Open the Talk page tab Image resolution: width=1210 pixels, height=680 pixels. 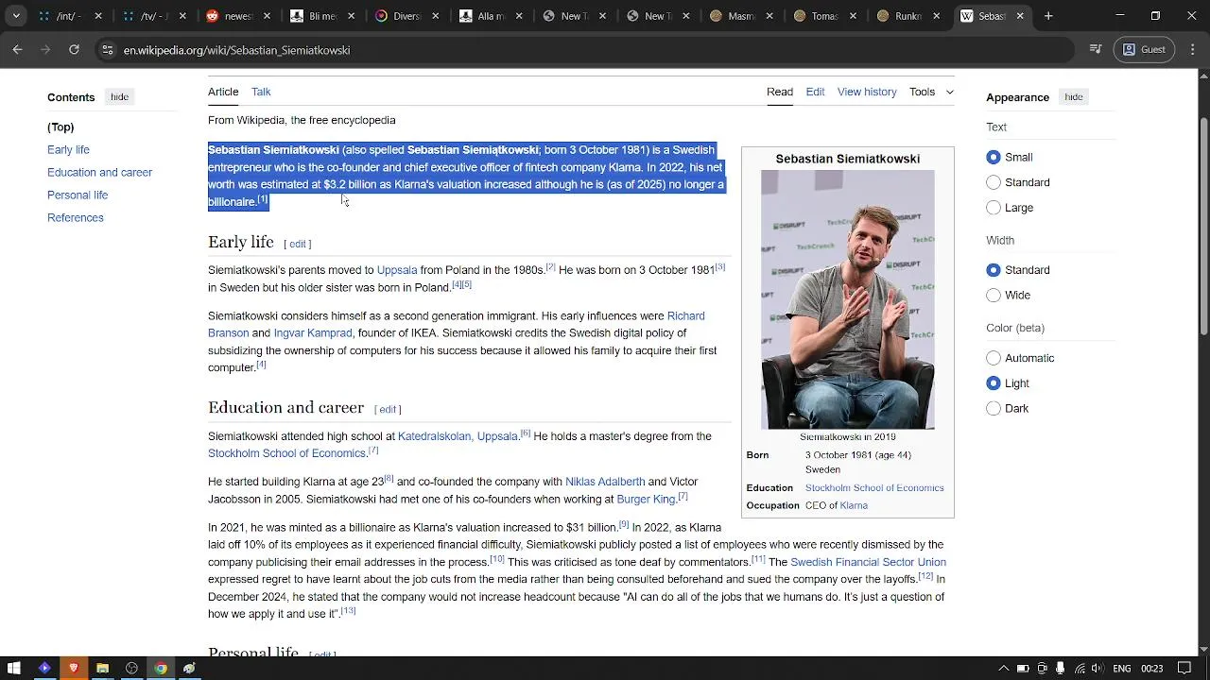(x=261, y=92)
